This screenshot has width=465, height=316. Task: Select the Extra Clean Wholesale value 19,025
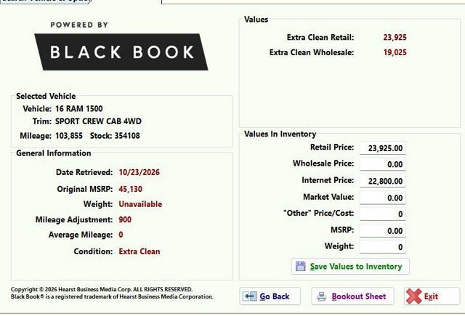pyautogui.click(x=395, y=52)
